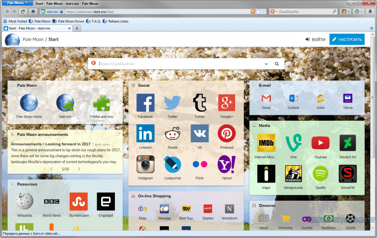
Task: Open Zoho mail shortcut
Action: click(x=321, y=98)
